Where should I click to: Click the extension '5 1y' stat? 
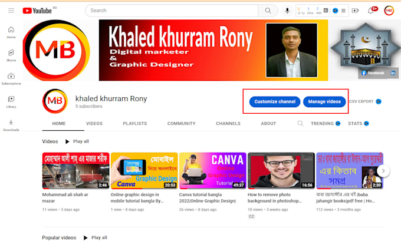tap(301, 11)
